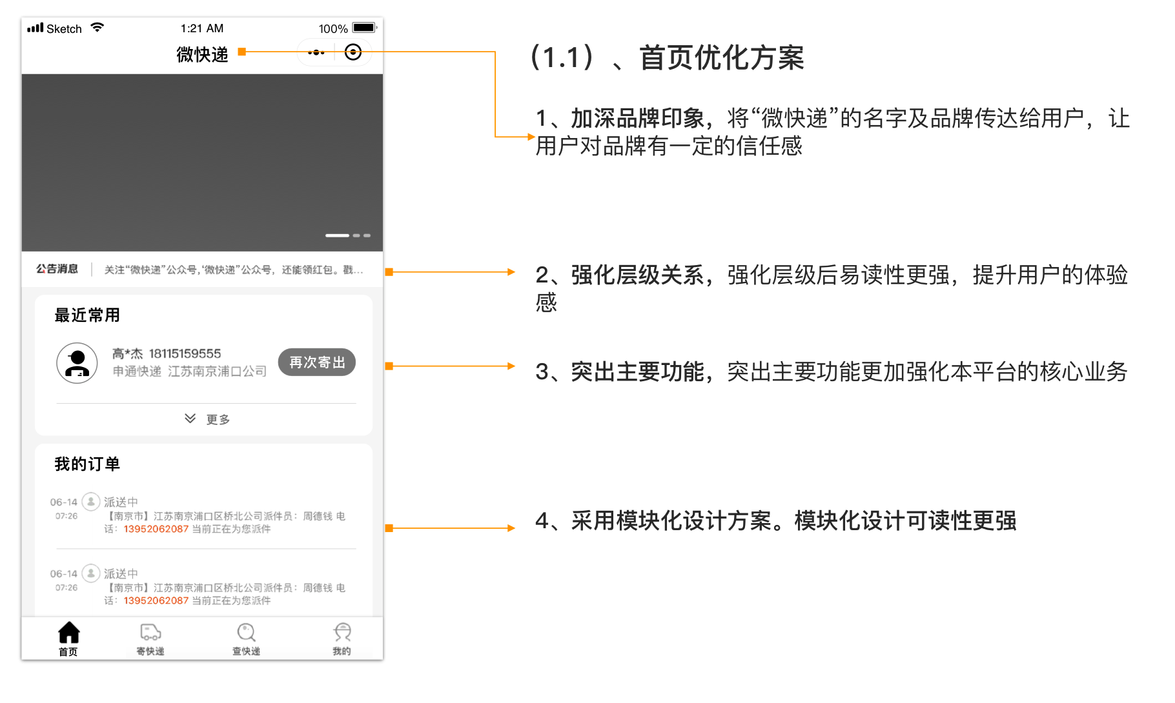1175x703 pixels.
Task: Tap the mini-program close target circle icon
Action: [x=353, y=52]
